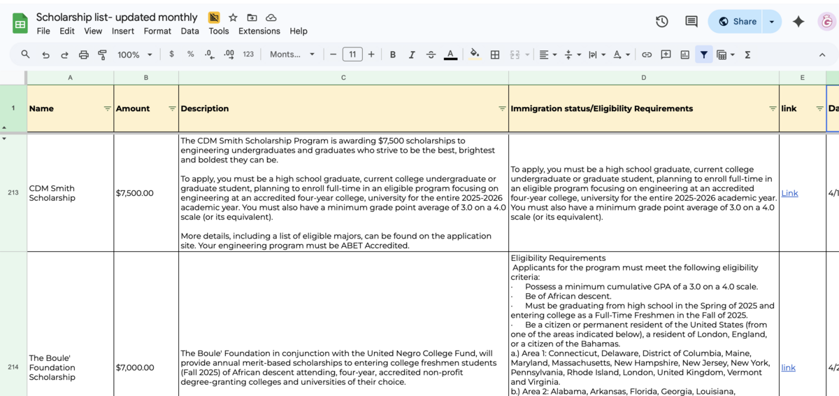Open more number formats 123 menu

(x=248, y=55)
